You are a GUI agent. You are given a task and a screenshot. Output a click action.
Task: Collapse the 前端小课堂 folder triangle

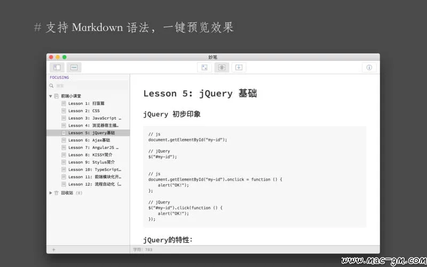tap(50, 96)
